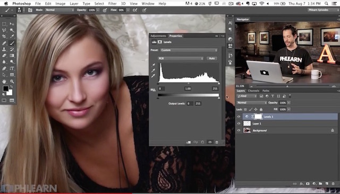This screenshot has height=194, width=340.
Task: Toggle clip adjustment to layer below
Action: (189, 142)
